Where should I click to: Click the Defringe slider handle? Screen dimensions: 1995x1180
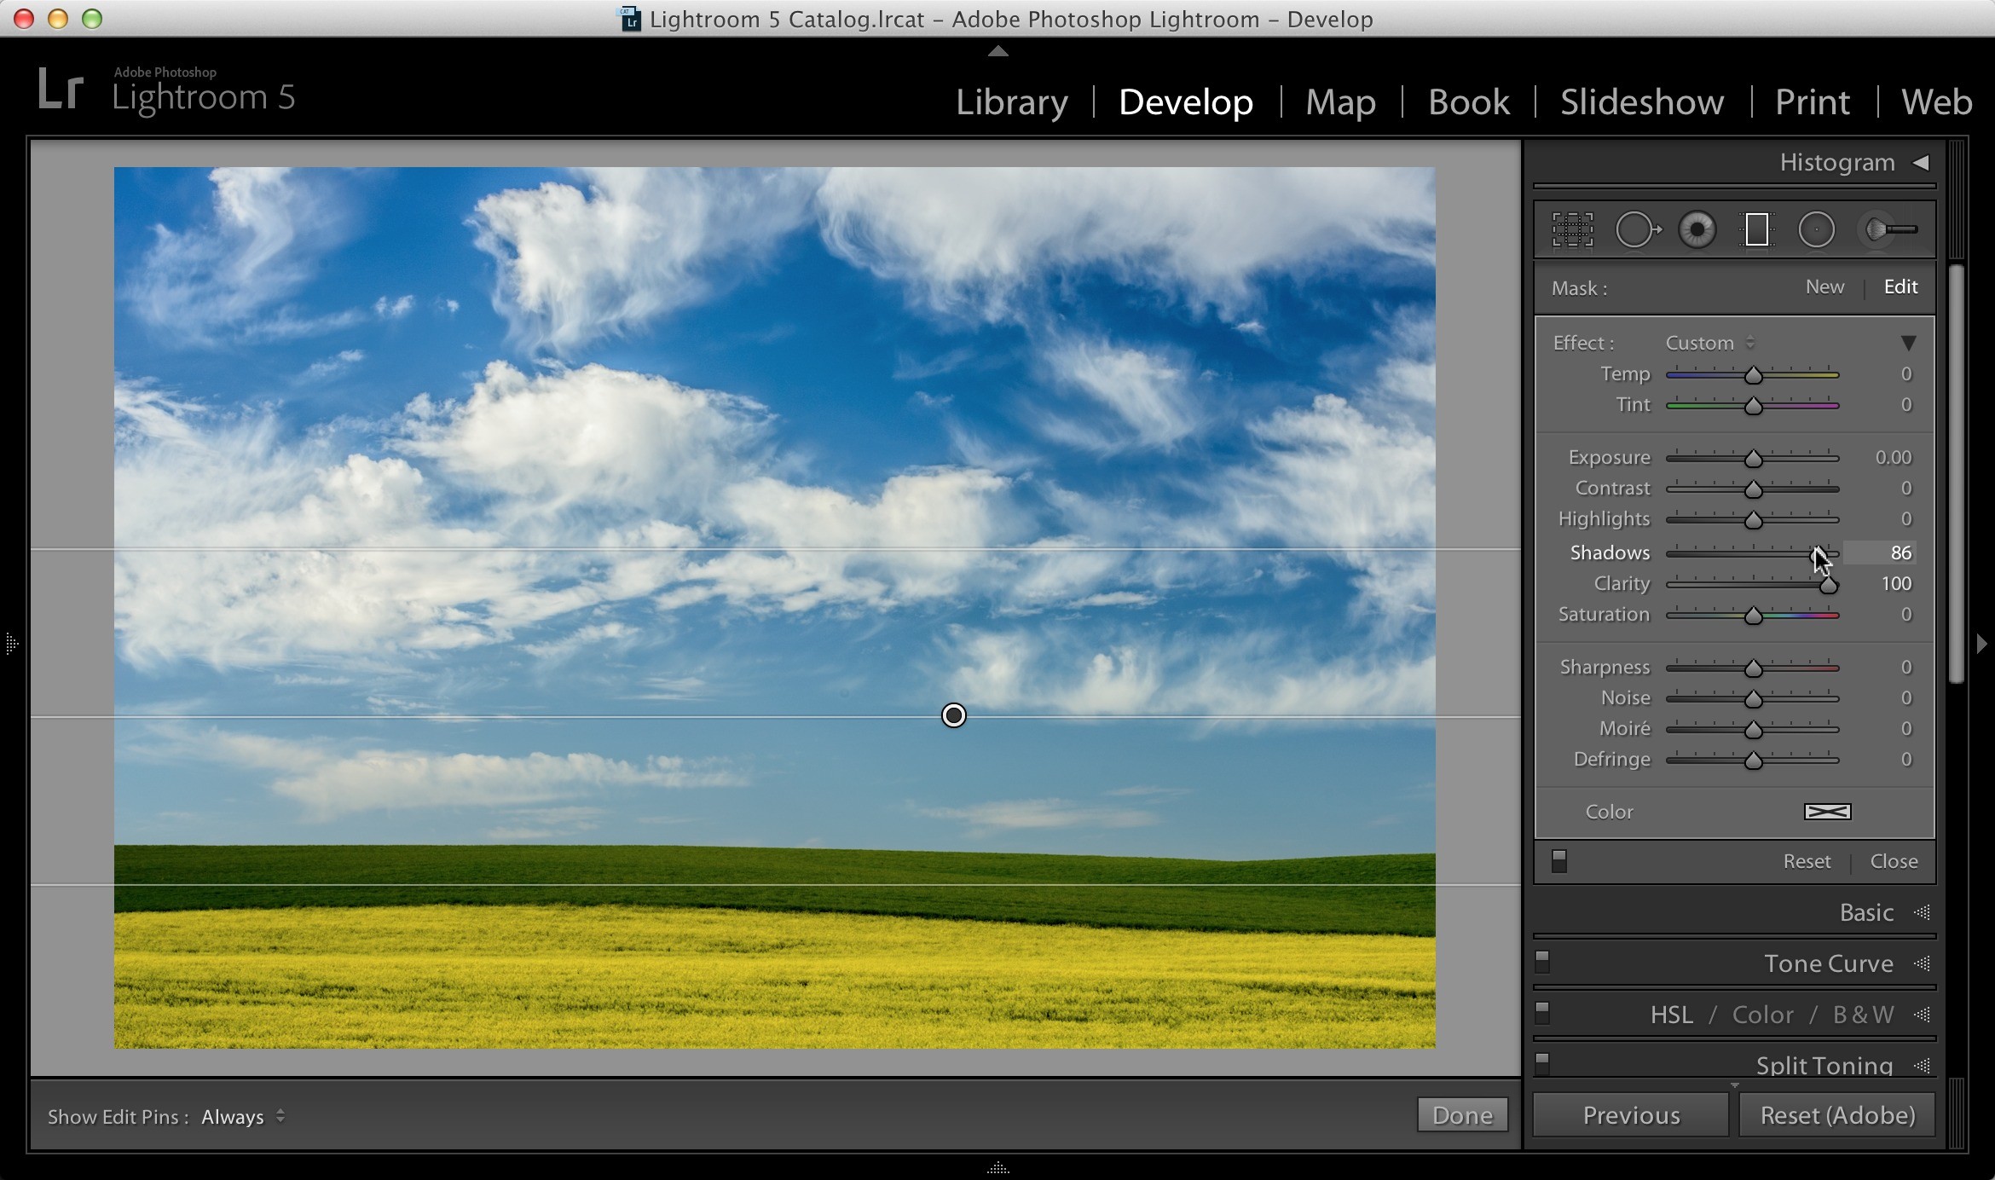1753,761
